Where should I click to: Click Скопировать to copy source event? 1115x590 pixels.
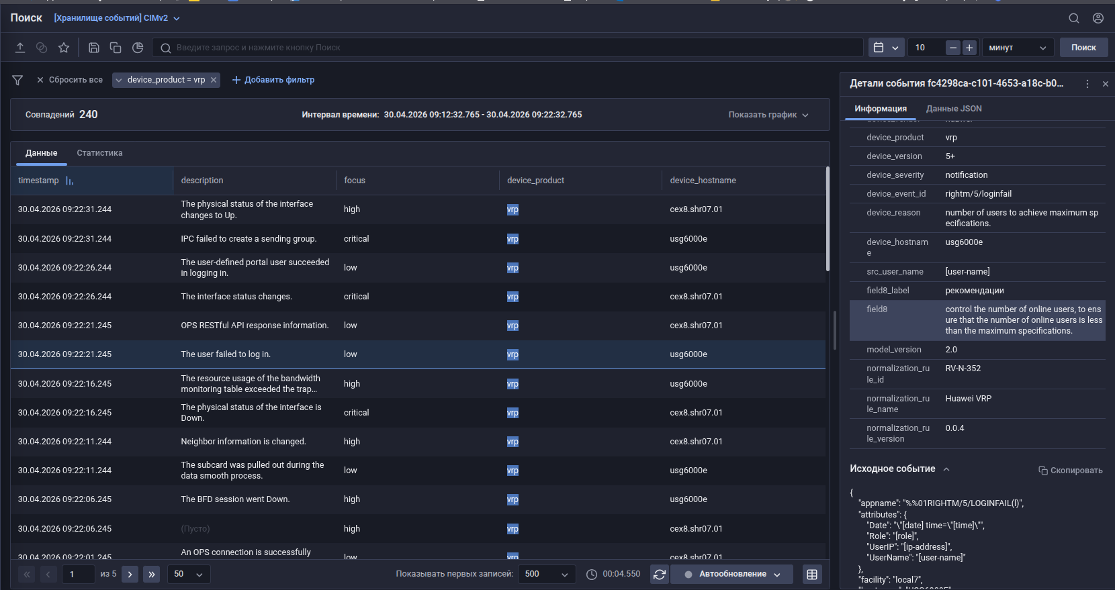coord(1071,471)
